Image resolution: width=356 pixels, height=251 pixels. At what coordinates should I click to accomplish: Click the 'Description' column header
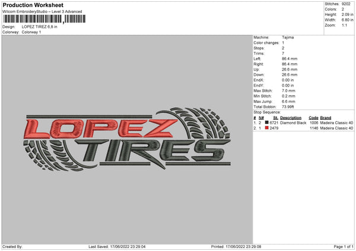291,118
